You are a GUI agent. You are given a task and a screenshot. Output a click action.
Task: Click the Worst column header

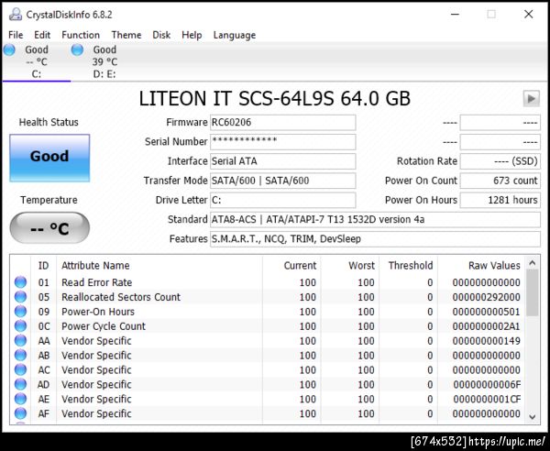(350, 266)
